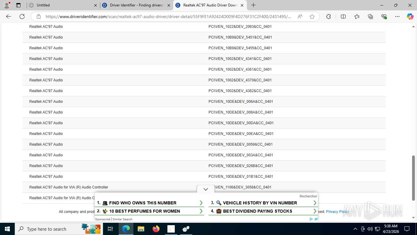
Task: Open the Edge profile icon
Action: tap(7, 5)
